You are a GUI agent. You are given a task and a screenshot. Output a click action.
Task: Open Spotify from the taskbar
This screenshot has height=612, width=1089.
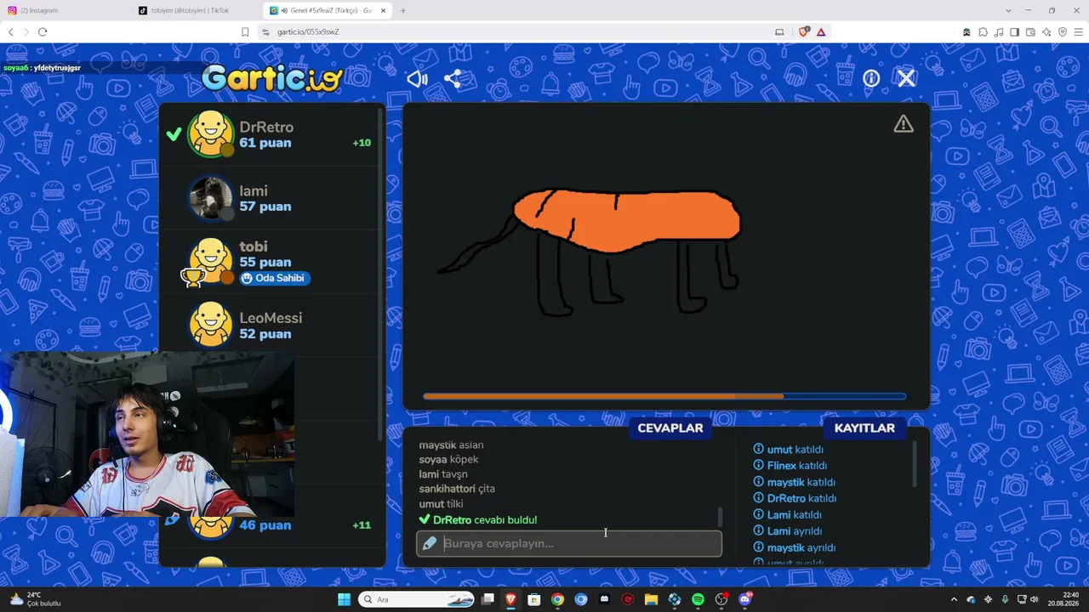(698, 599)
